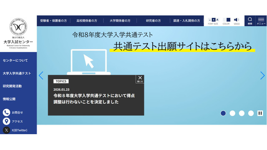Close the TOPICS popup with X
Screen dimensions: 267x150
tap(140, 79)
